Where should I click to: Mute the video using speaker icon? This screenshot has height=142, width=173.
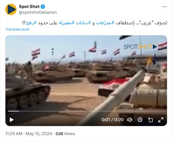[130, 120]
